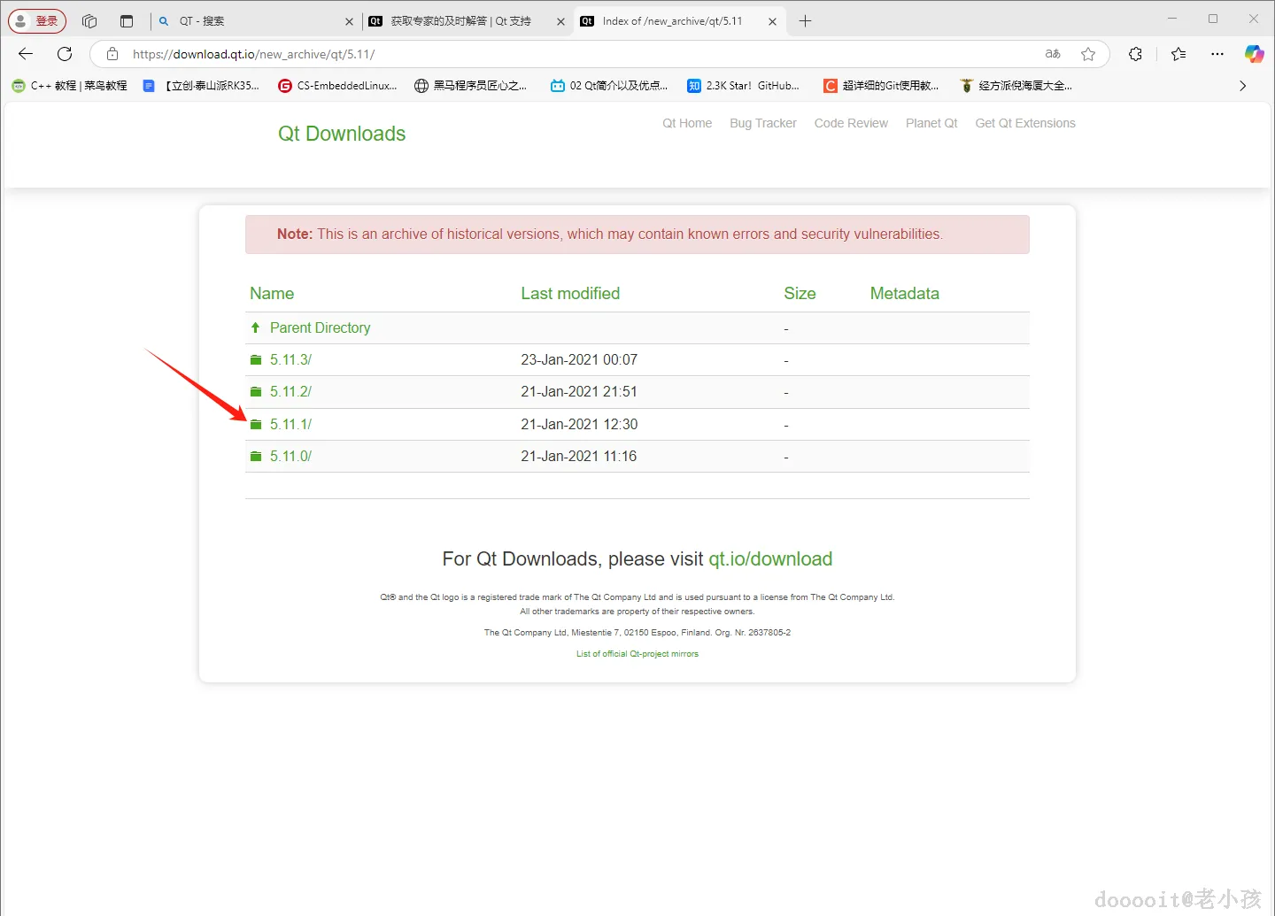Open the 'CS-EmbeddedLinux...' bookmark
This screenshot has width=1275, height=916.
coord(337,86)
